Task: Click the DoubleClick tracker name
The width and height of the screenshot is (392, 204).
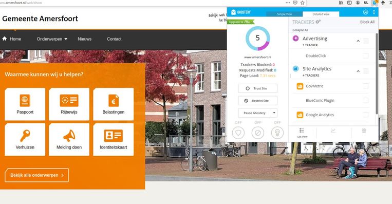Action: coord(316,55)
